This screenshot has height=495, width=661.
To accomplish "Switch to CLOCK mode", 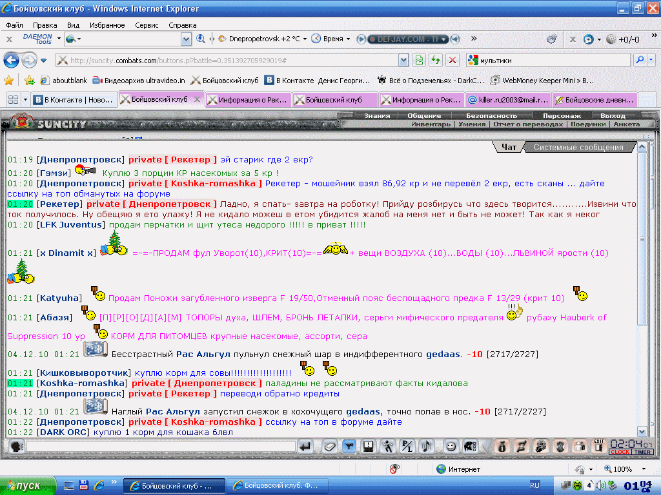I will [620, 452].
